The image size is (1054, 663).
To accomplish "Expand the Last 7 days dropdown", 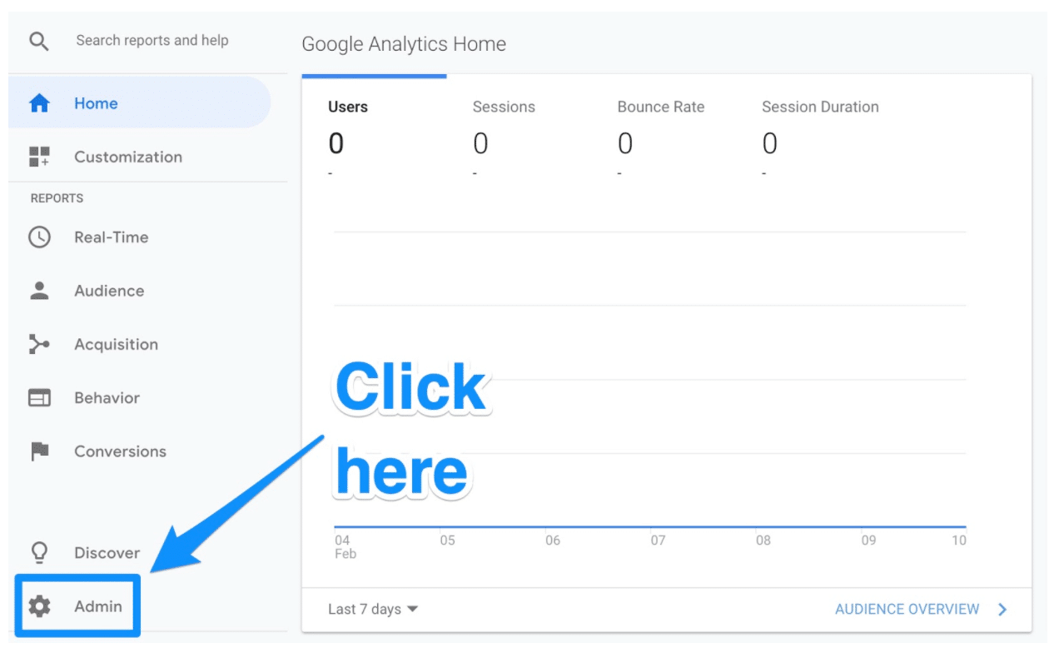I will click(x=373, y=610).
